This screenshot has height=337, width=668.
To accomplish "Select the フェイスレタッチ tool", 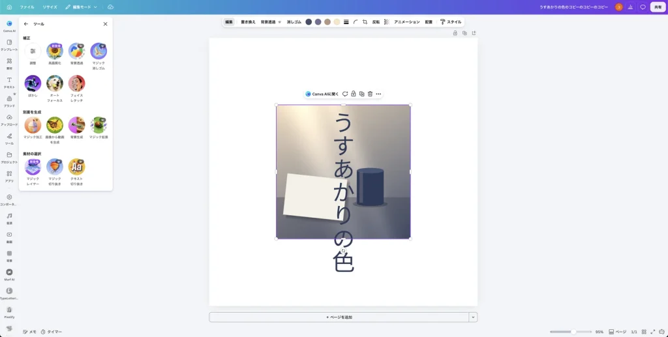I will click(77, 89).
